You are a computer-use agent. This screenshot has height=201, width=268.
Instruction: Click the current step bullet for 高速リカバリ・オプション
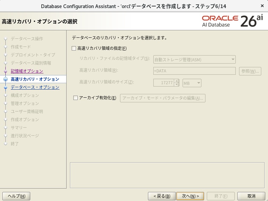point(6,79)
